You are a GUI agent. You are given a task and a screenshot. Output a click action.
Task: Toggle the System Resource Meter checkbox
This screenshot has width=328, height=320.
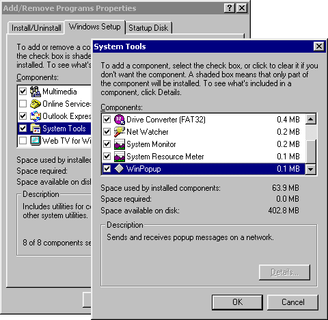coord(107,157)
